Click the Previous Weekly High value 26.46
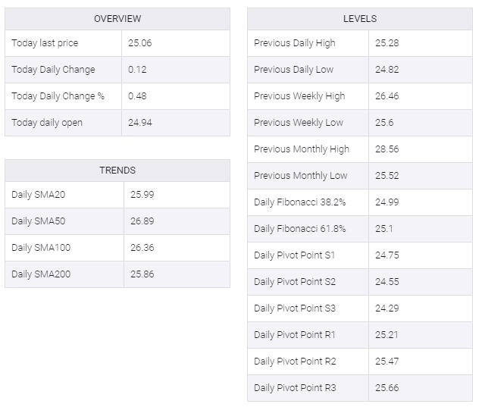The height and width of the screenshot is (407, 482). [387, 96]
